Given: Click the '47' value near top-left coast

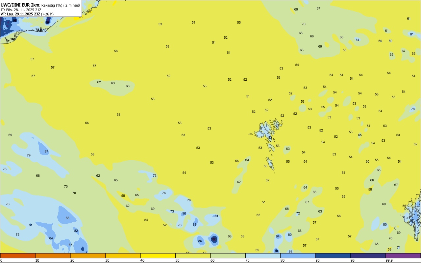Looking at the screenshot, I should 90,11.
